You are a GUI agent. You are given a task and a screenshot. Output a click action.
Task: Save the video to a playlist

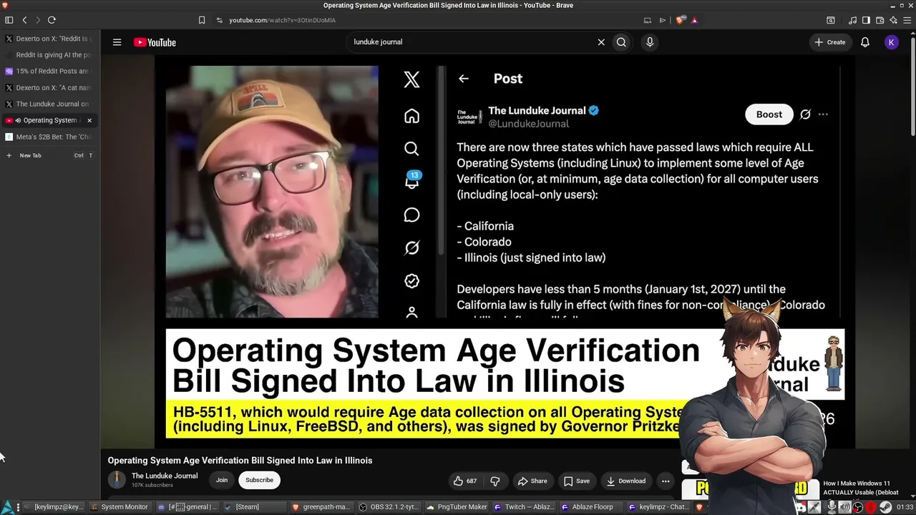[576, 481]
